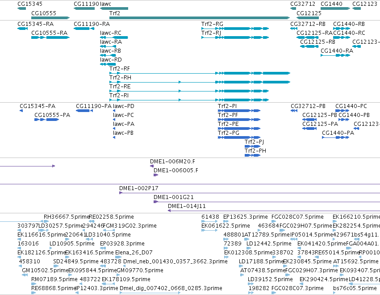Image resolution: width=380 pixels, height=295 pixels.
Task: Select transcript Trf2-RG
Action: coord(235,29)
